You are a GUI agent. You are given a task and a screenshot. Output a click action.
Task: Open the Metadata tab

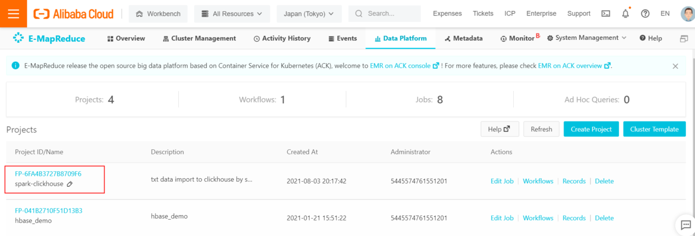click(463, 39)
